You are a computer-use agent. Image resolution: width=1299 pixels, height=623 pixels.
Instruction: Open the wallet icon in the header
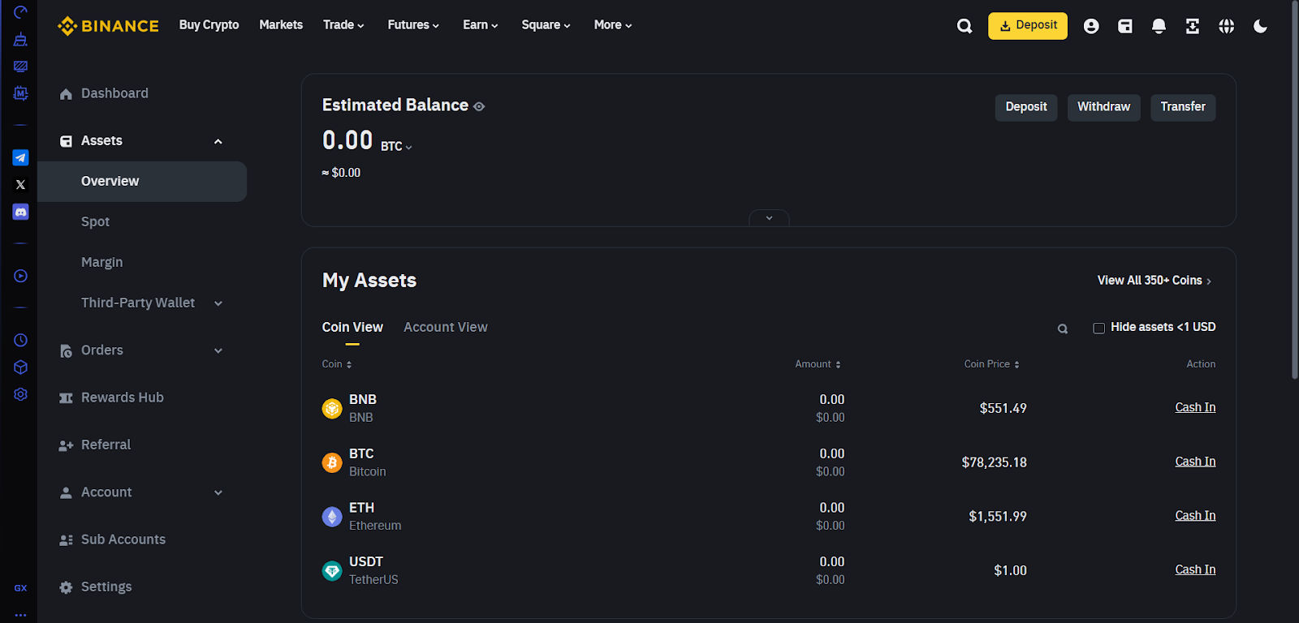[1125, 26]
